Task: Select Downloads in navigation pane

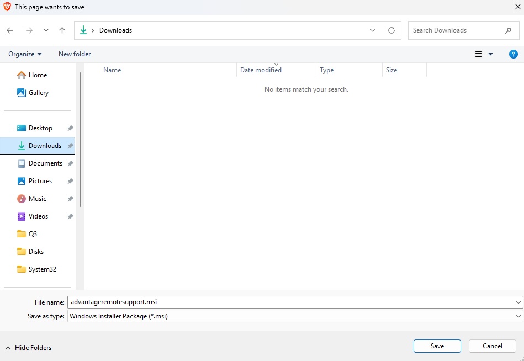Action: (x=38, y=146)
